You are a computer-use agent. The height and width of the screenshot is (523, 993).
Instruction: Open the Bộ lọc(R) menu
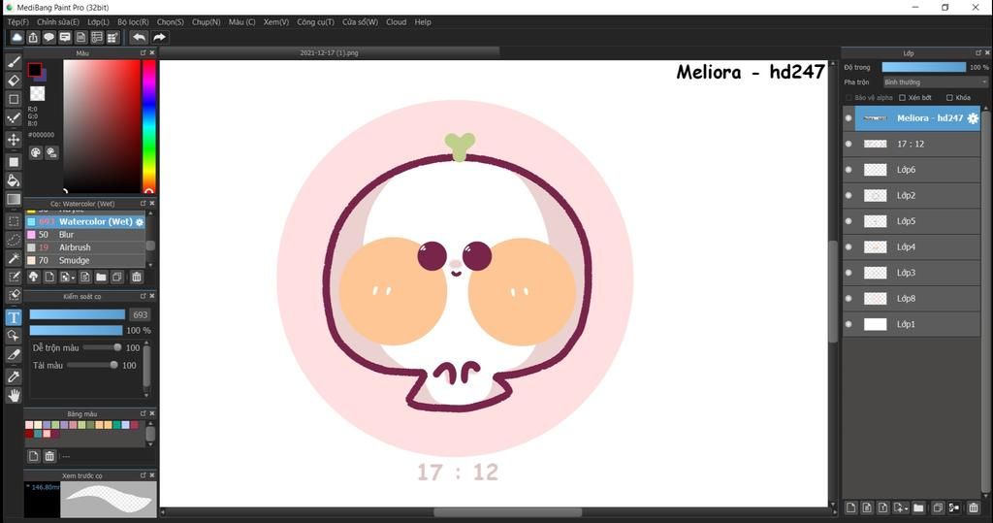pyautogui.click(x=133, y=22)
